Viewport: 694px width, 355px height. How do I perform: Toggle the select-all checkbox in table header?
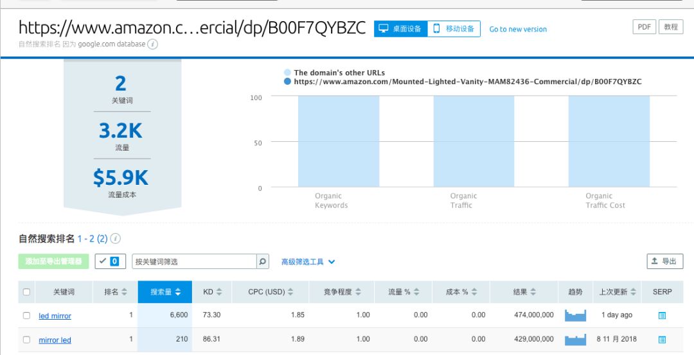coord(26,292)
